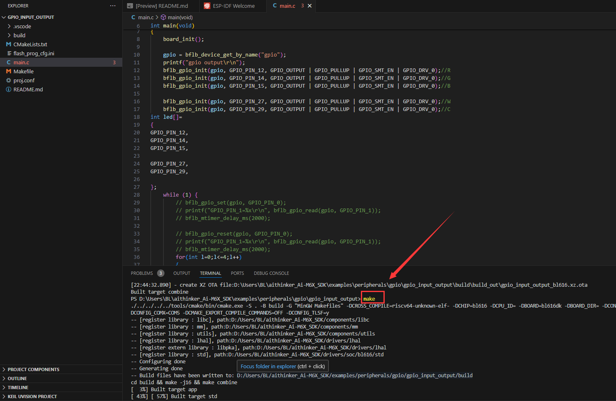Click line number 28 in the gutter
The width and height of the screenshot is (616, 401).
click(137, 195)
